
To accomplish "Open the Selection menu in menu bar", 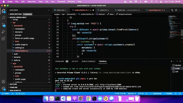I will click(31, 2).
